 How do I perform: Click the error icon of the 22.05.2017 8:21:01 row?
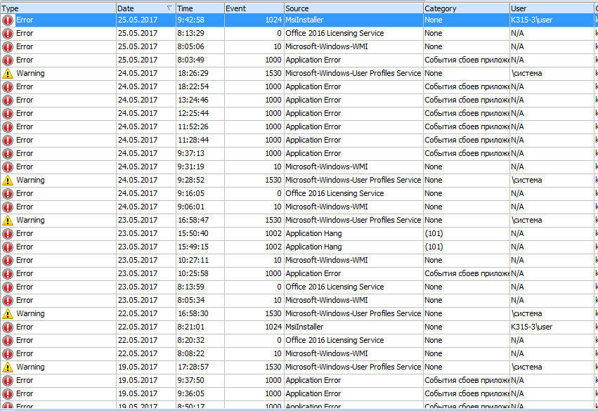tap(8, 327)
